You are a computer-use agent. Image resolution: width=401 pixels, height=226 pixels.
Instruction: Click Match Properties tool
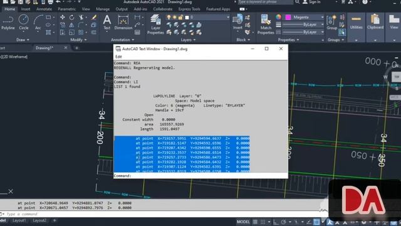(x=266, y=24)
